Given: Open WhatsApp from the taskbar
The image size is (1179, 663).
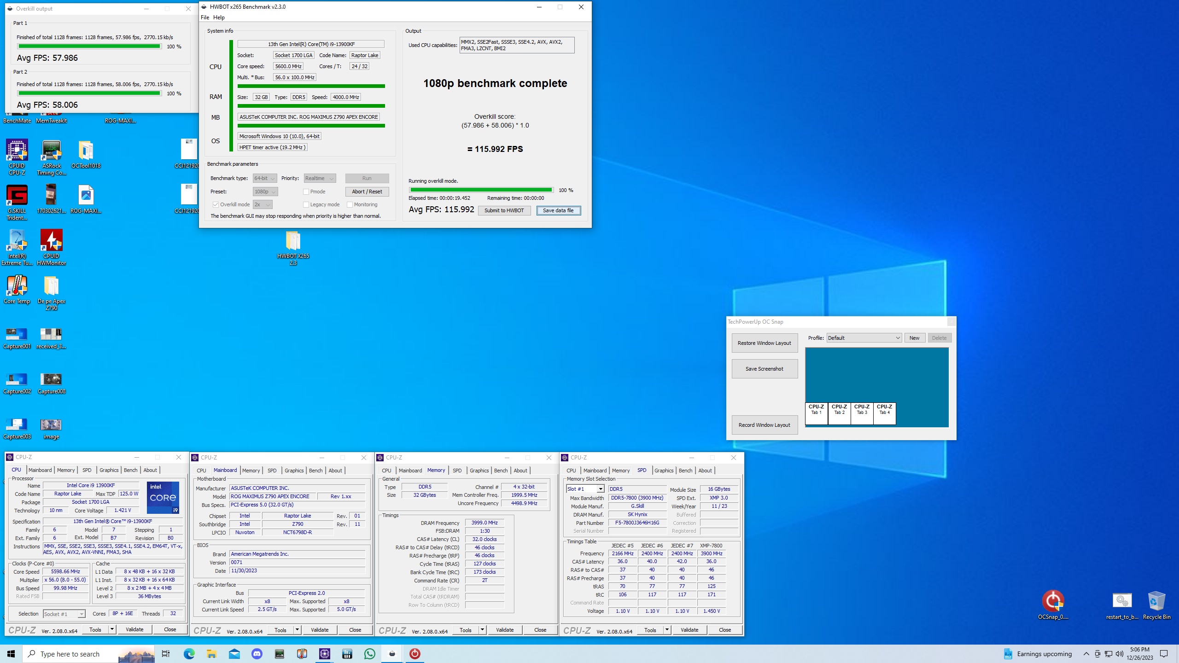Looking at the screenshot, I should tap(370, 654).
